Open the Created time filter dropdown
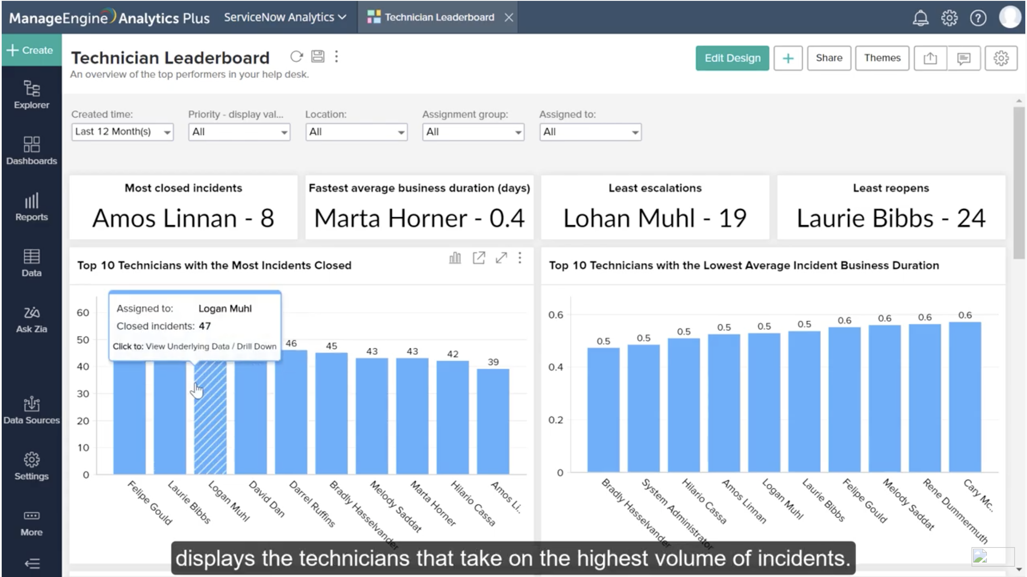This screenshot has height=577, width=1027. (122, 132)
